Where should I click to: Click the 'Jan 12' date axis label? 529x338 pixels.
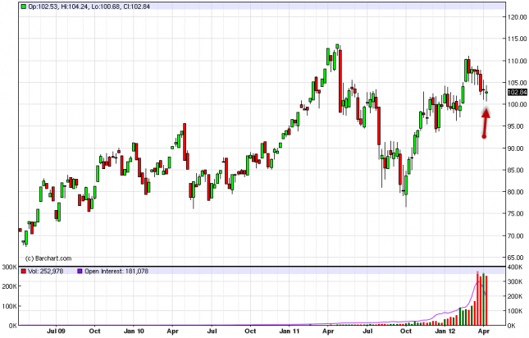tap(445, 331)
